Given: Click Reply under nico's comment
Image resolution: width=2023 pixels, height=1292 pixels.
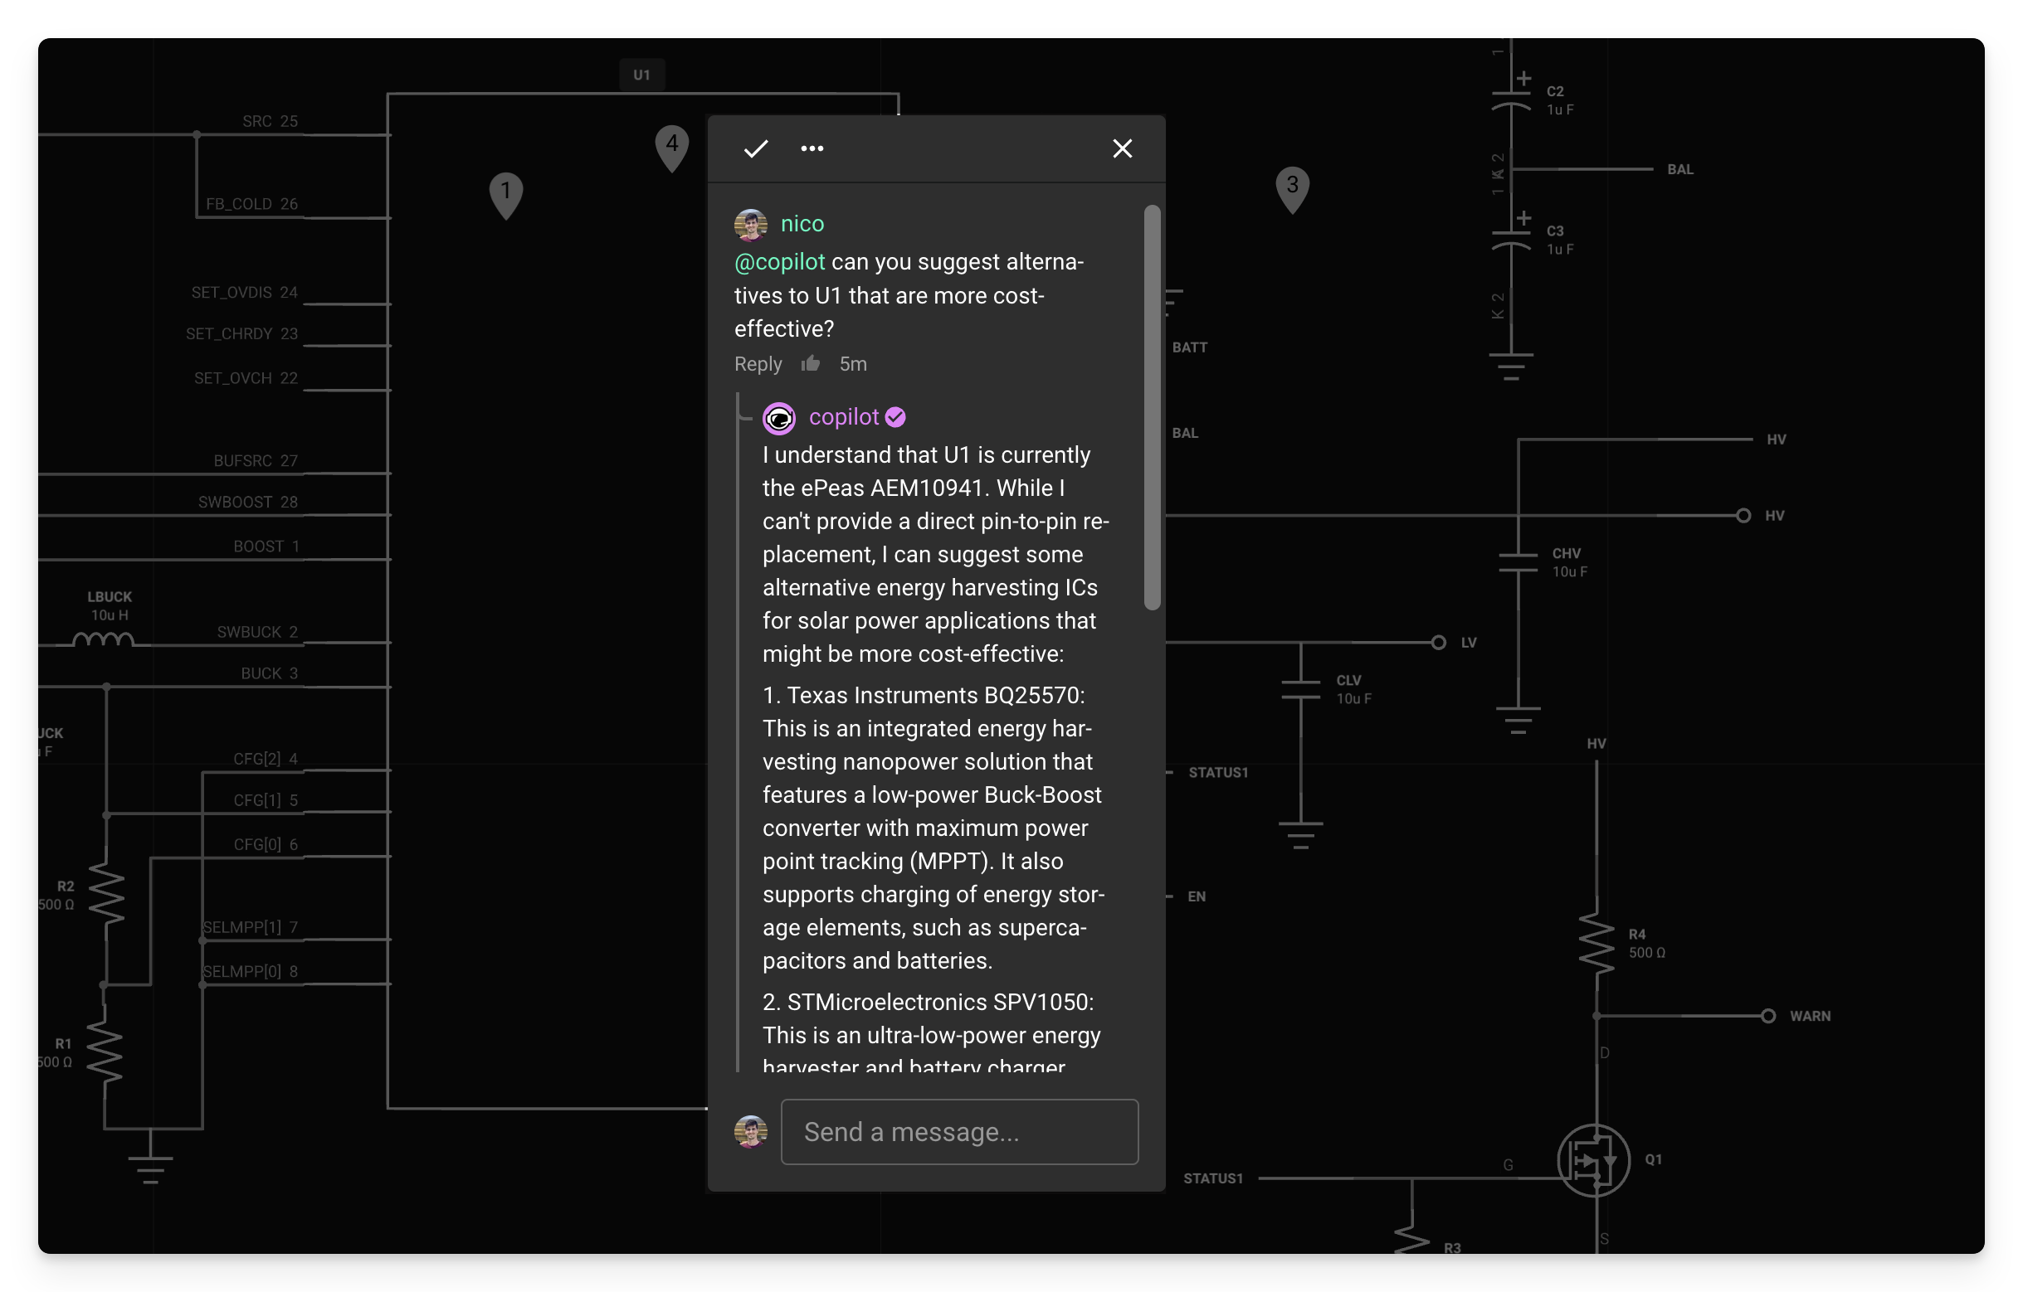Looking at the screenshot, I should (x=757, y=363).
